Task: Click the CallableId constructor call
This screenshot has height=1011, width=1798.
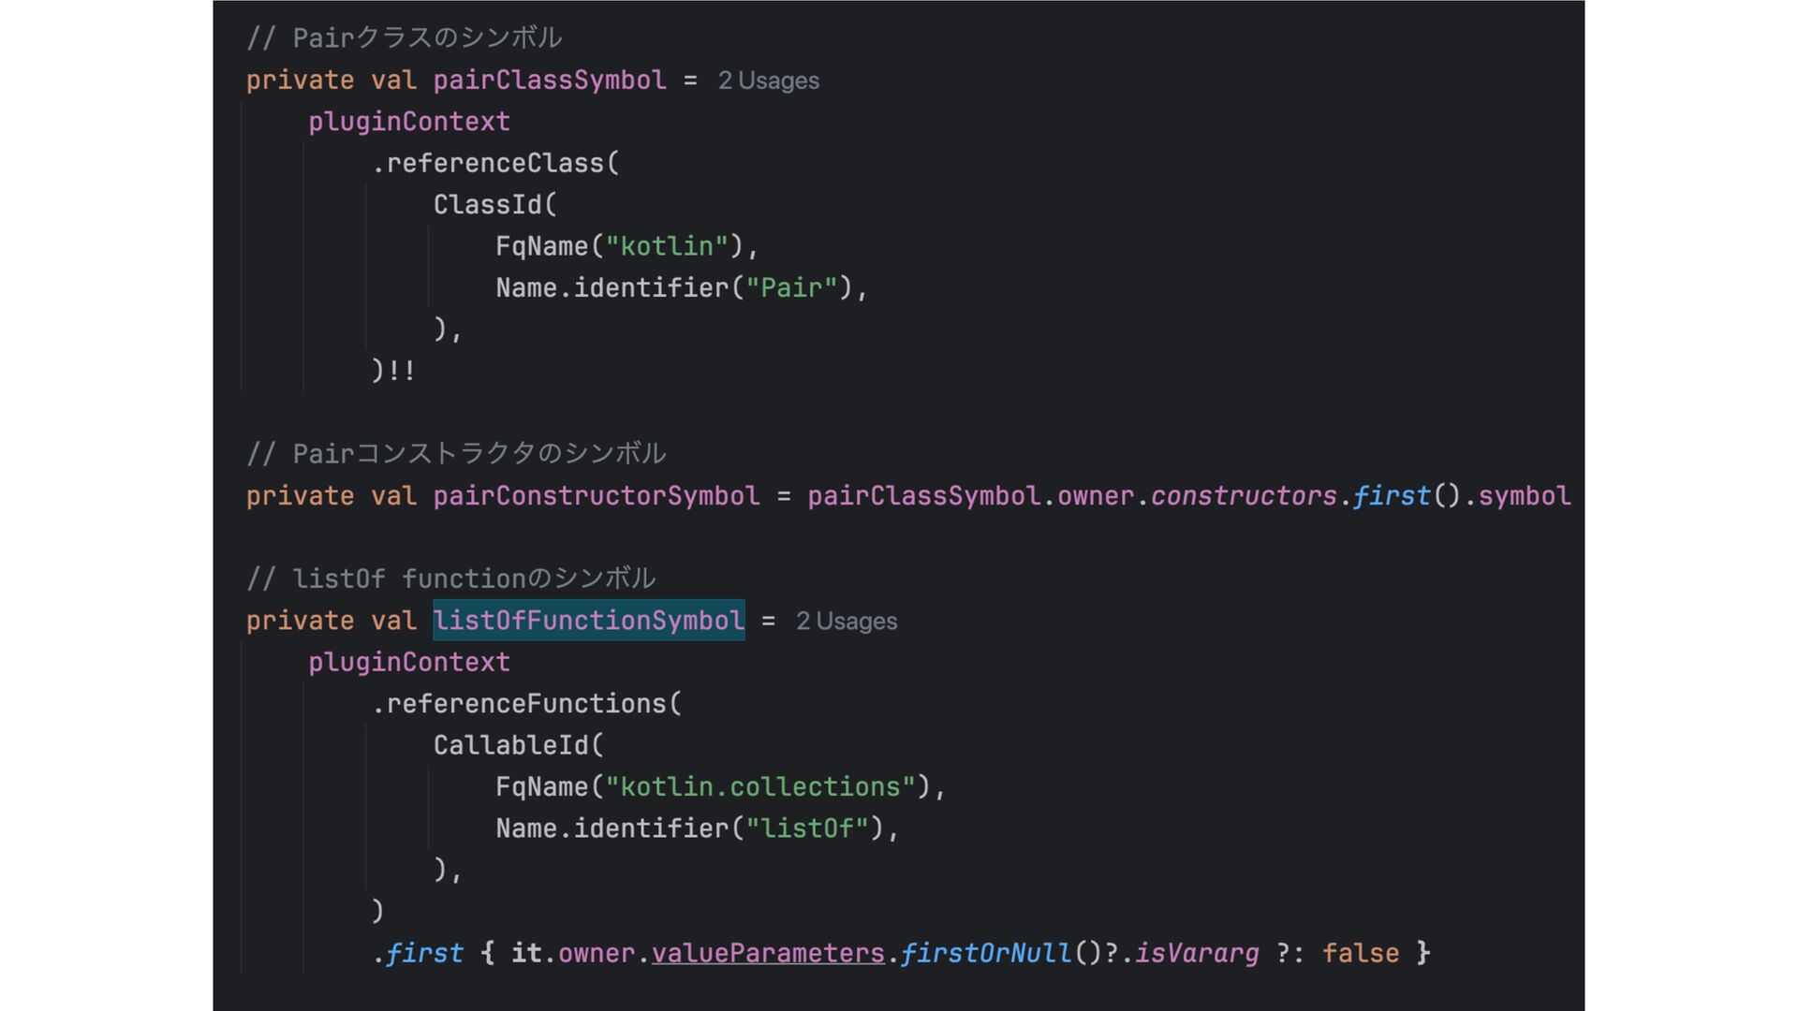Action: pyautogui.click(x=519, y=746)
